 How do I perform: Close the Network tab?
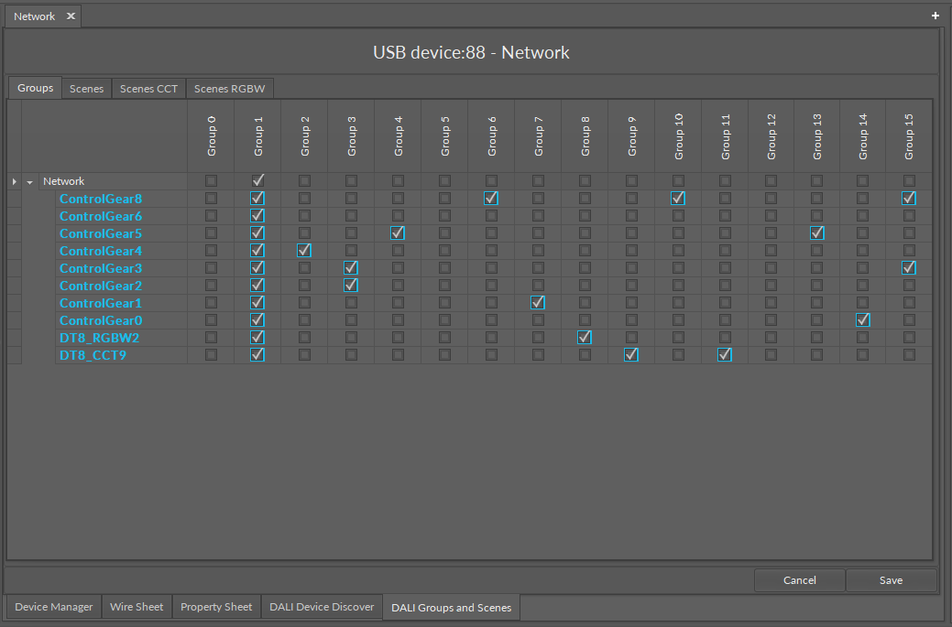click(x=71, y=16)
